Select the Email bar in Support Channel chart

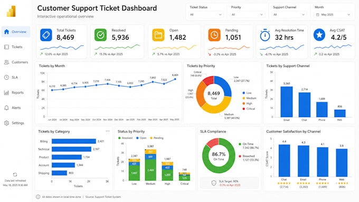(x=287, y=102)
